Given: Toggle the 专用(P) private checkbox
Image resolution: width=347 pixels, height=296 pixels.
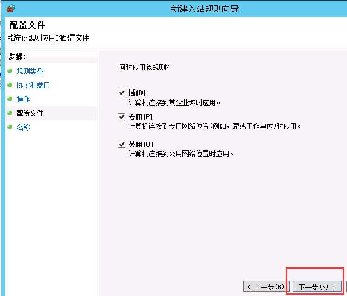Looking at the screenshot, I should point(121,116).
